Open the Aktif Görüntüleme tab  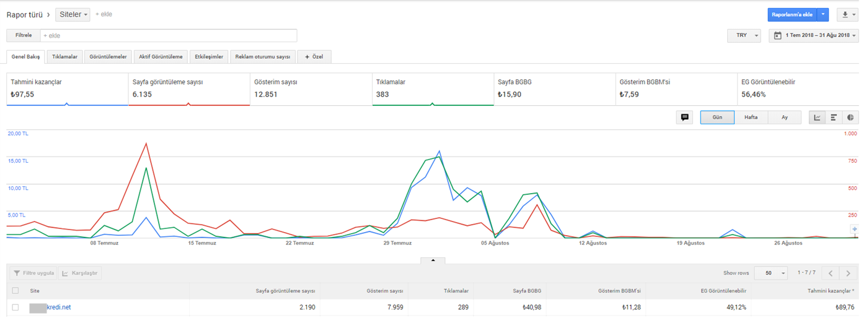click(x=161, y=57)
